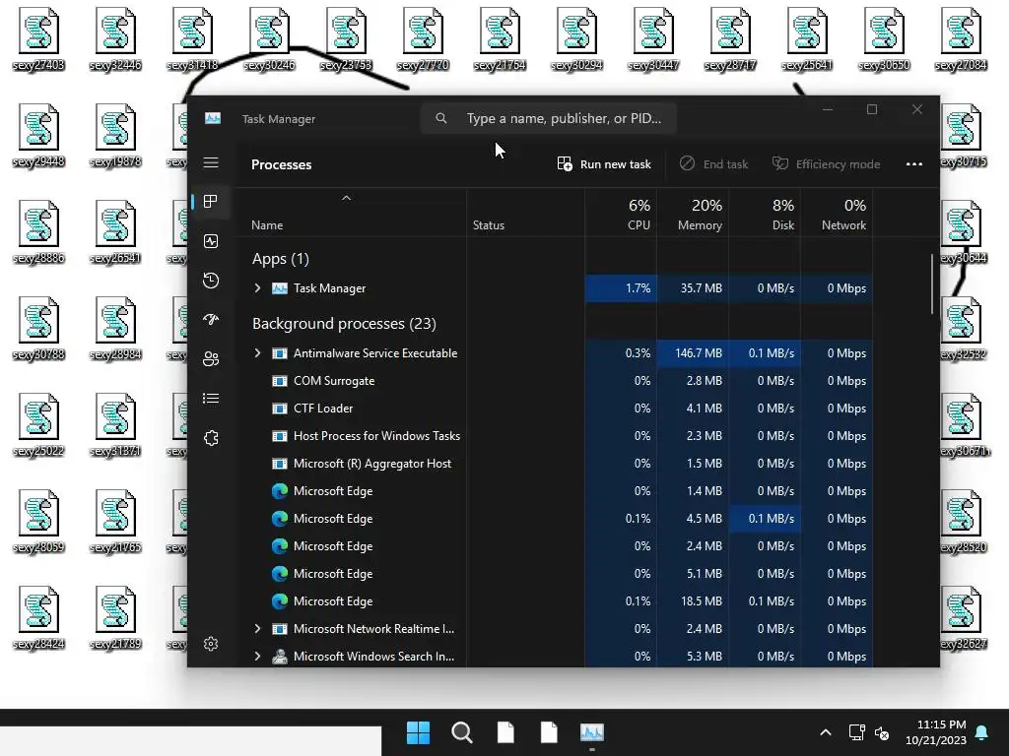1009x756 pixels.
Task: Click the sort chevron above Name
Action: (x=346, y=198)
